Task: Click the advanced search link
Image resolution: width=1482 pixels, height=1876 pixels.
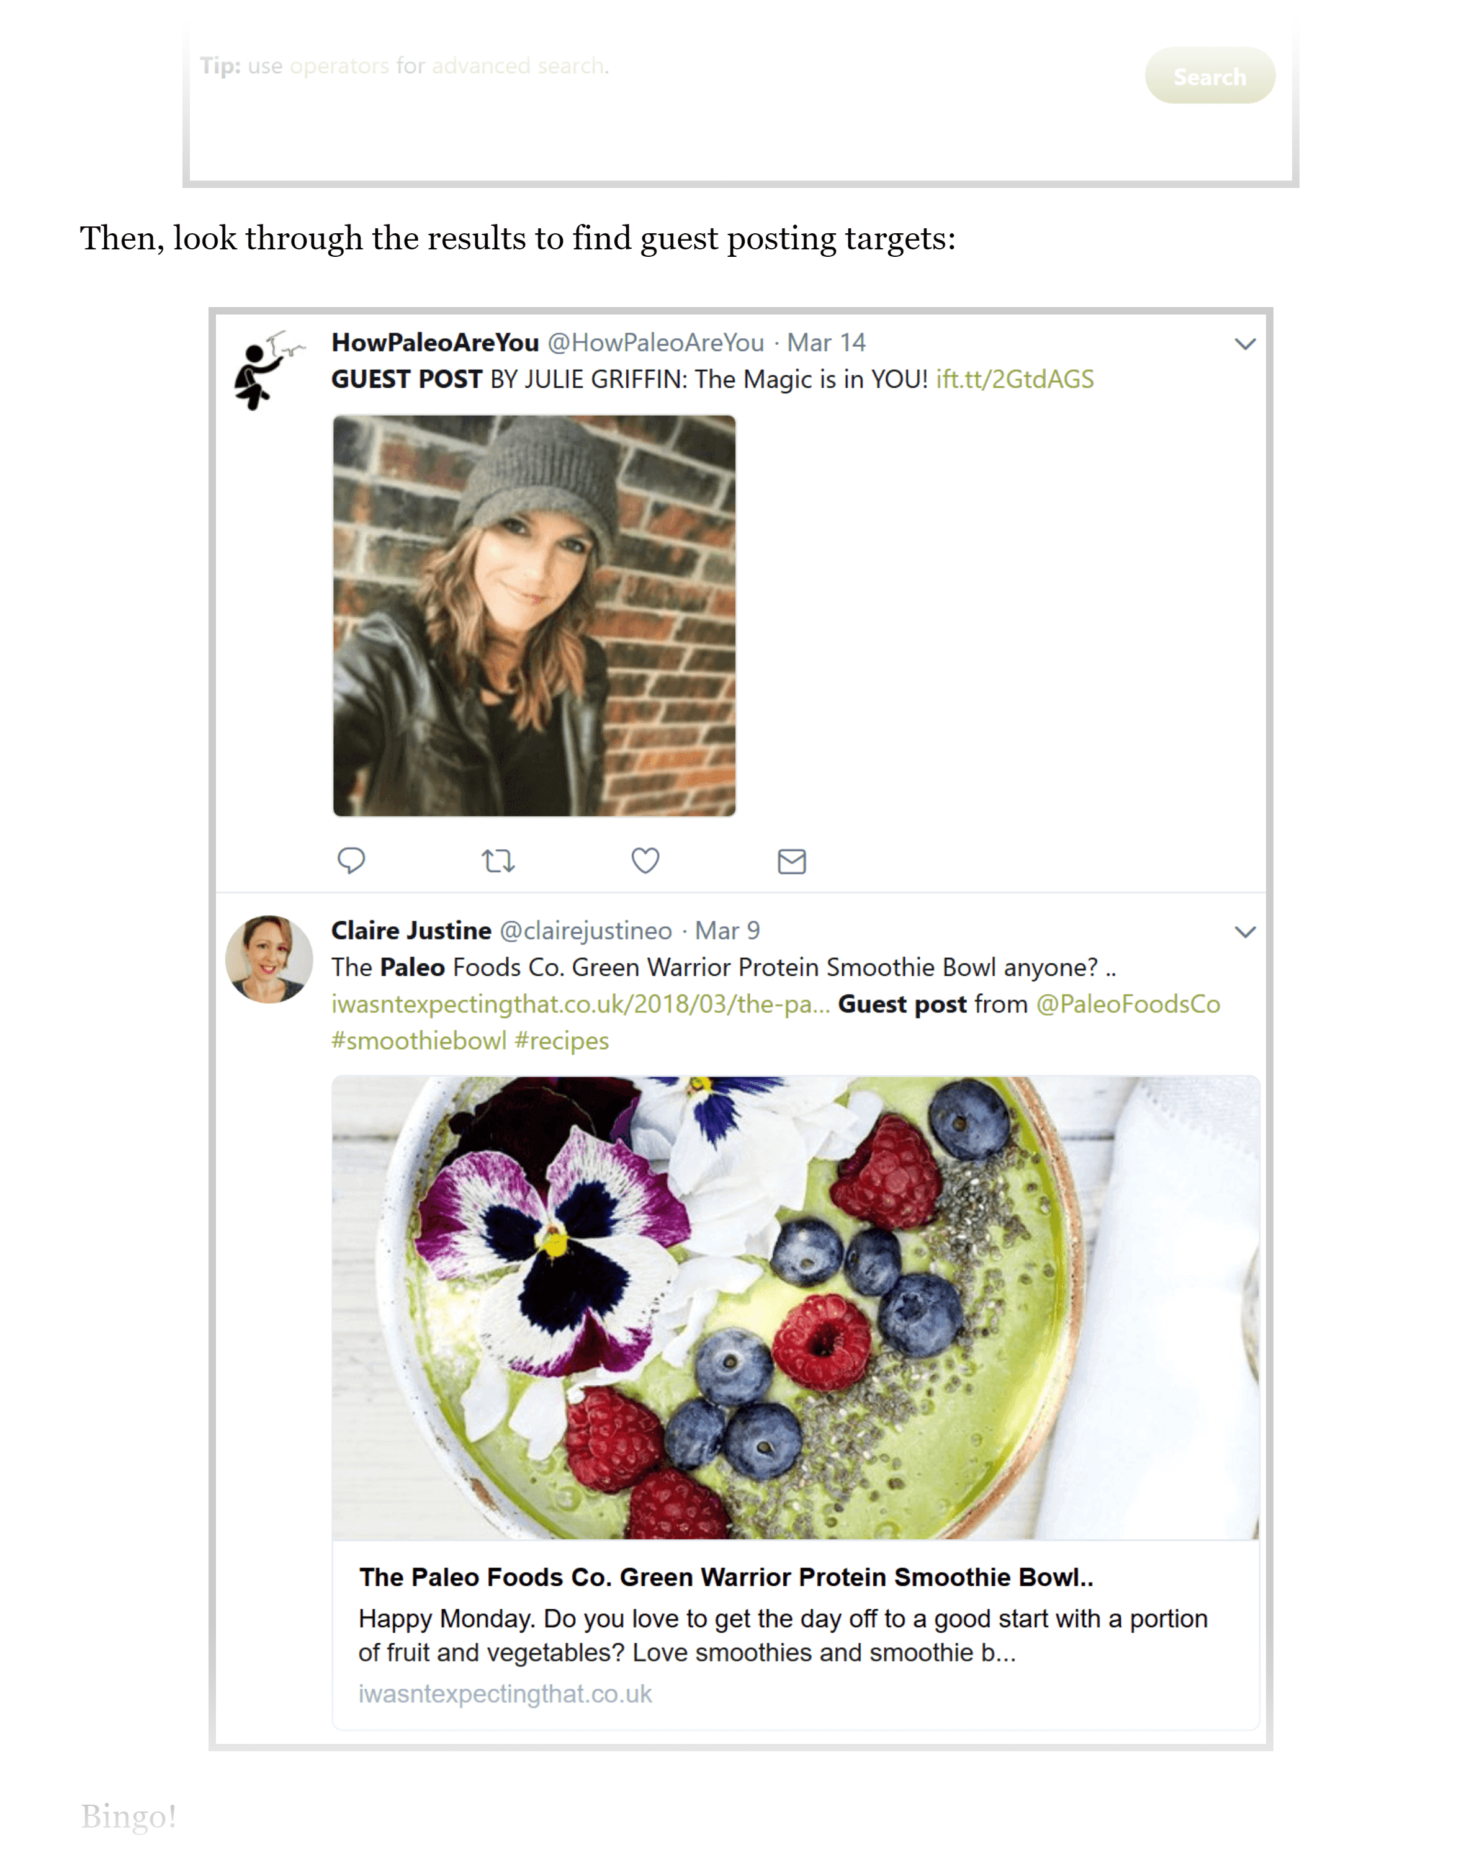Action: coord(518,66)
